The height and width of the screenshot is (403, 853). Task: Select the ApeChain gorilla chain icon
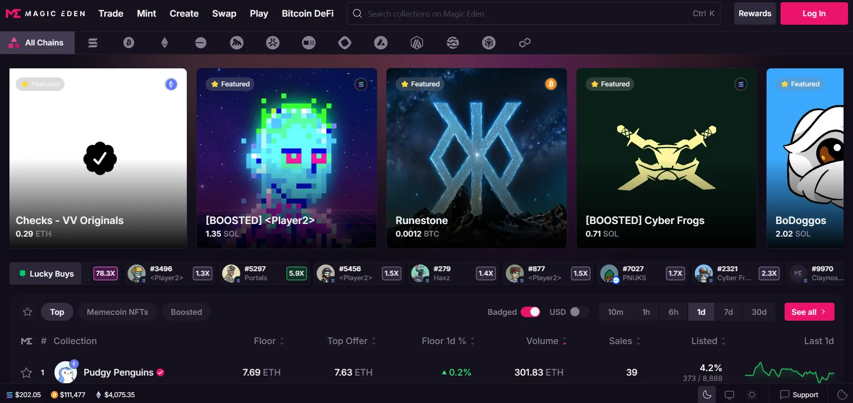click(237, 43)
